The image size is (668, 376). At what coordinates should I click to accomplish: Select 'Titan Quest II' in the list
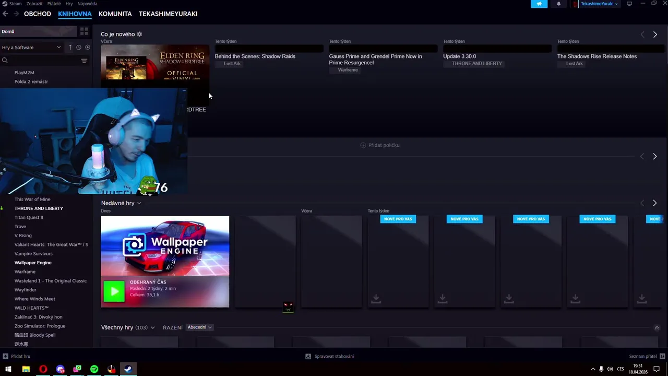point(29,217)
